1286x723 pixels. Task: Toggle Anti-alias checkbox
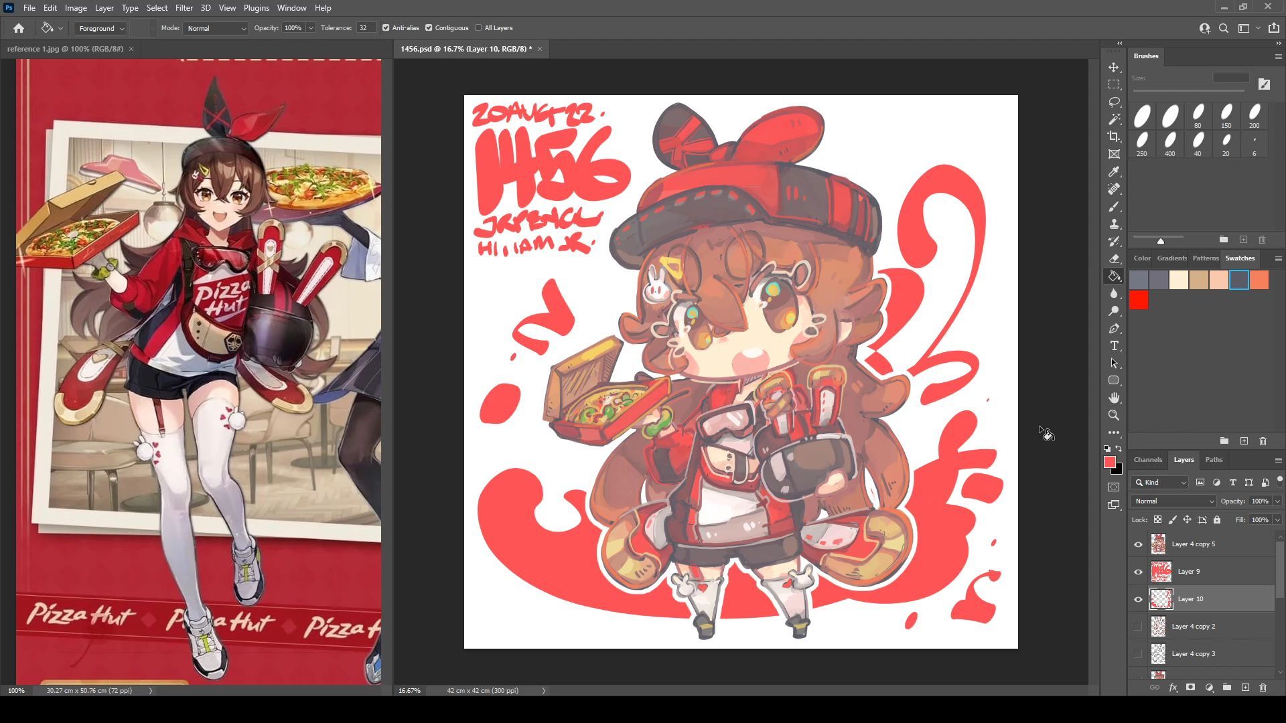(386, 28)
